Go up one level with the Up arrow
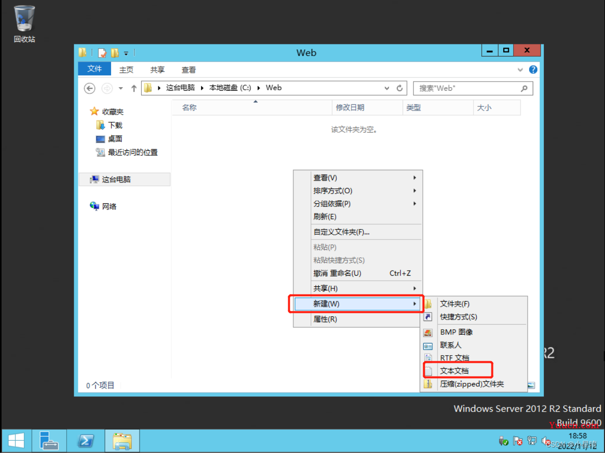605x453 pixels. [x=133, y=89]
